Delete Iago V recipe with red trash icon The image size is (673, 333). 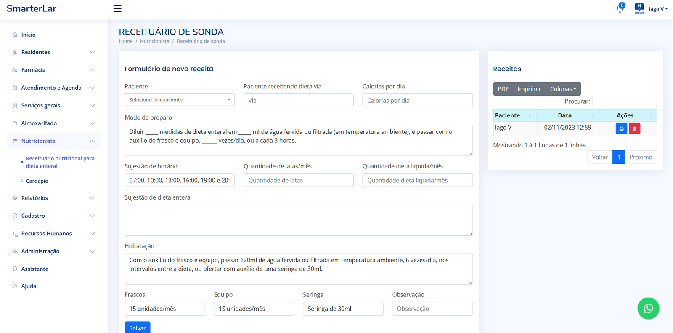[634, 128]
